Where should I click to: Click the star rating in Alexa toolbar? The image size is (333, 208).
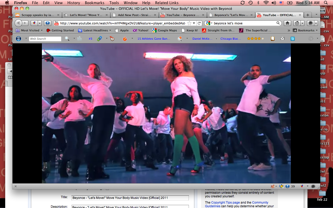(x=255, y=39)
